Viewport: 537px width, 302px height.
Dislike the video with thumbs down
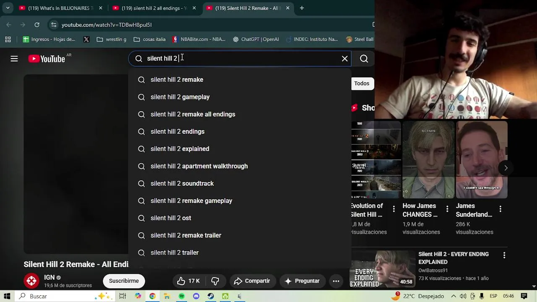(215, 281)
